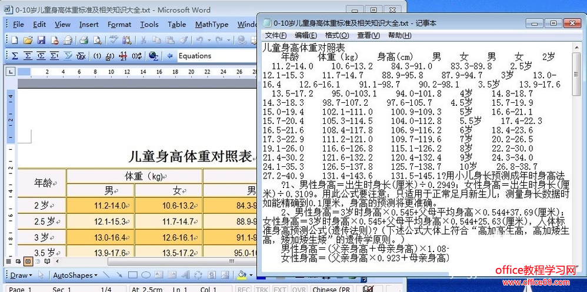Open Notepad's 帮助(H) menu
Viewport: 587px width, 292px height.
(x=400, y=35)
